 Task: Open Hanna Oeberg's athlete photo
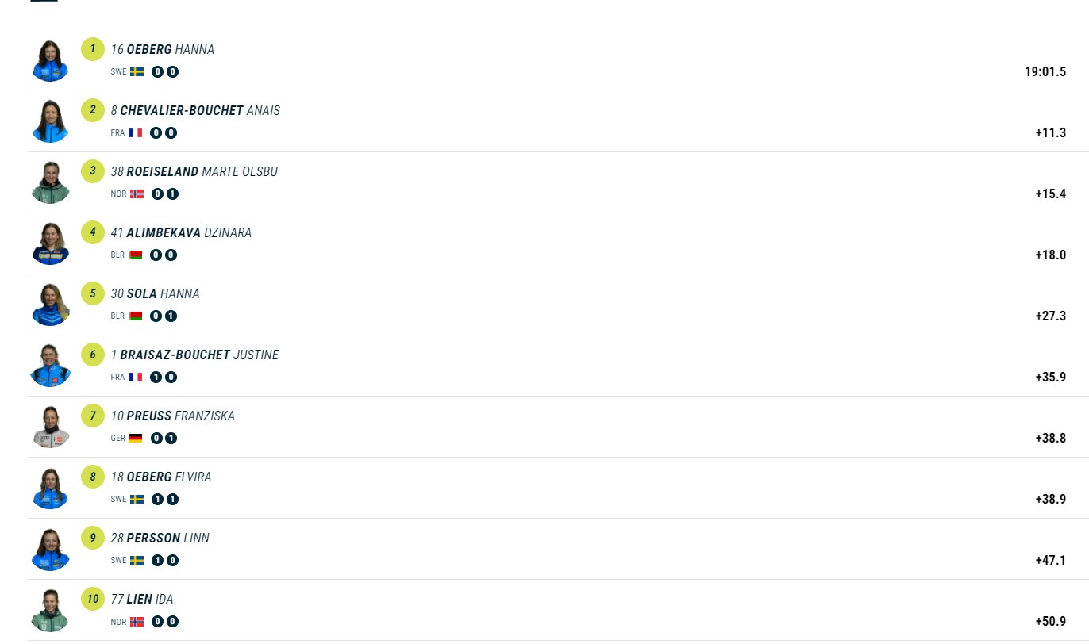[51, 61]
